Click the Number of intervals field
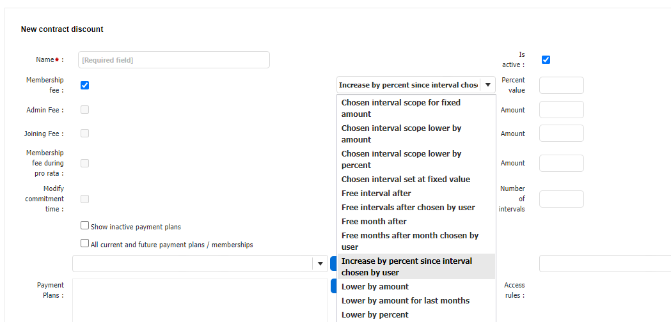This screenshot has width=671, height=322. click(561, 199)
